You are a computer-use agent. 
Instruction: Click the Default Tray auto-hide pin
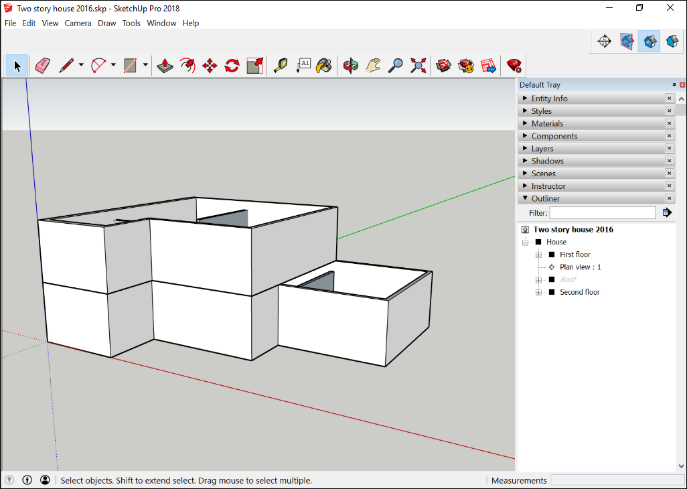(x=674, y=85)
